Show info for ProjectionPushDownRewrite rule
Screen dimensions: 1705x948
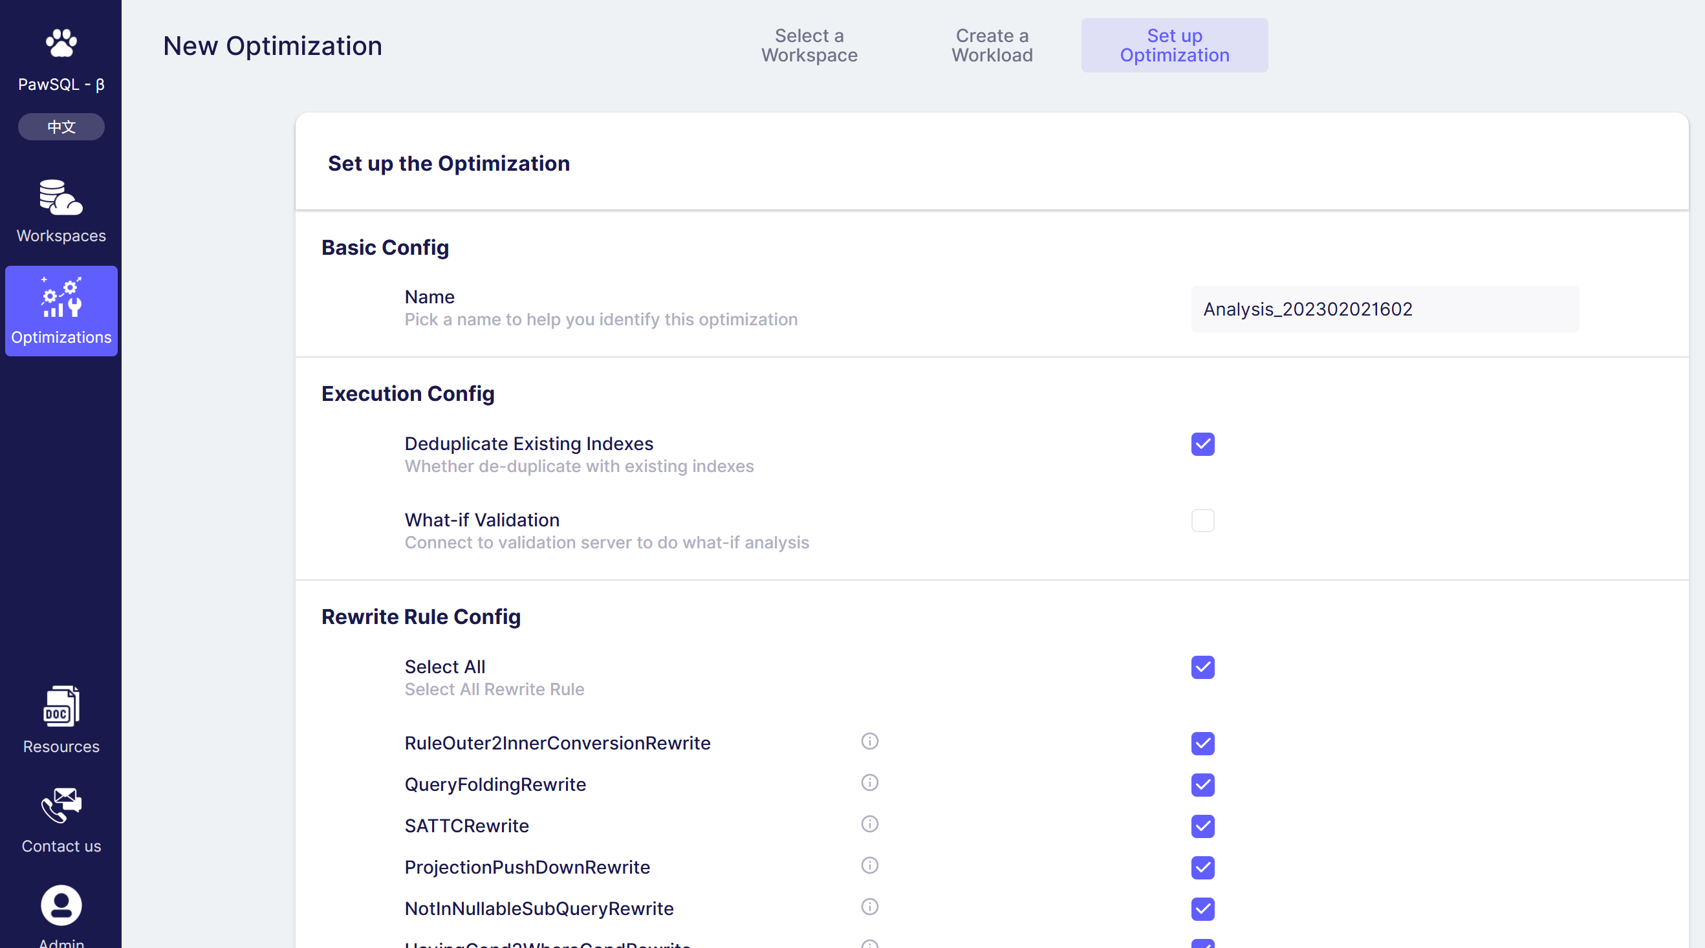(x=869, y=866)
